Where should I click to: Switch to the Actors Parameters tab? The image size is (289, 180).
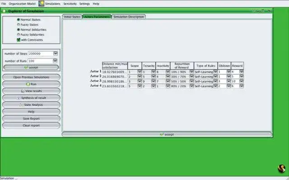97,17
